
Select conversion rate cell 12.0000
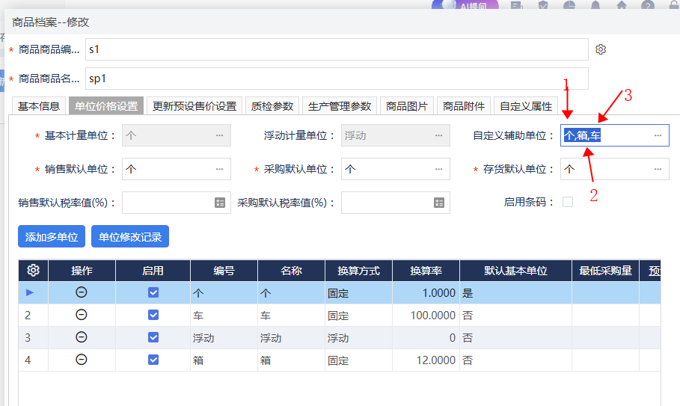tap(426, 360)
